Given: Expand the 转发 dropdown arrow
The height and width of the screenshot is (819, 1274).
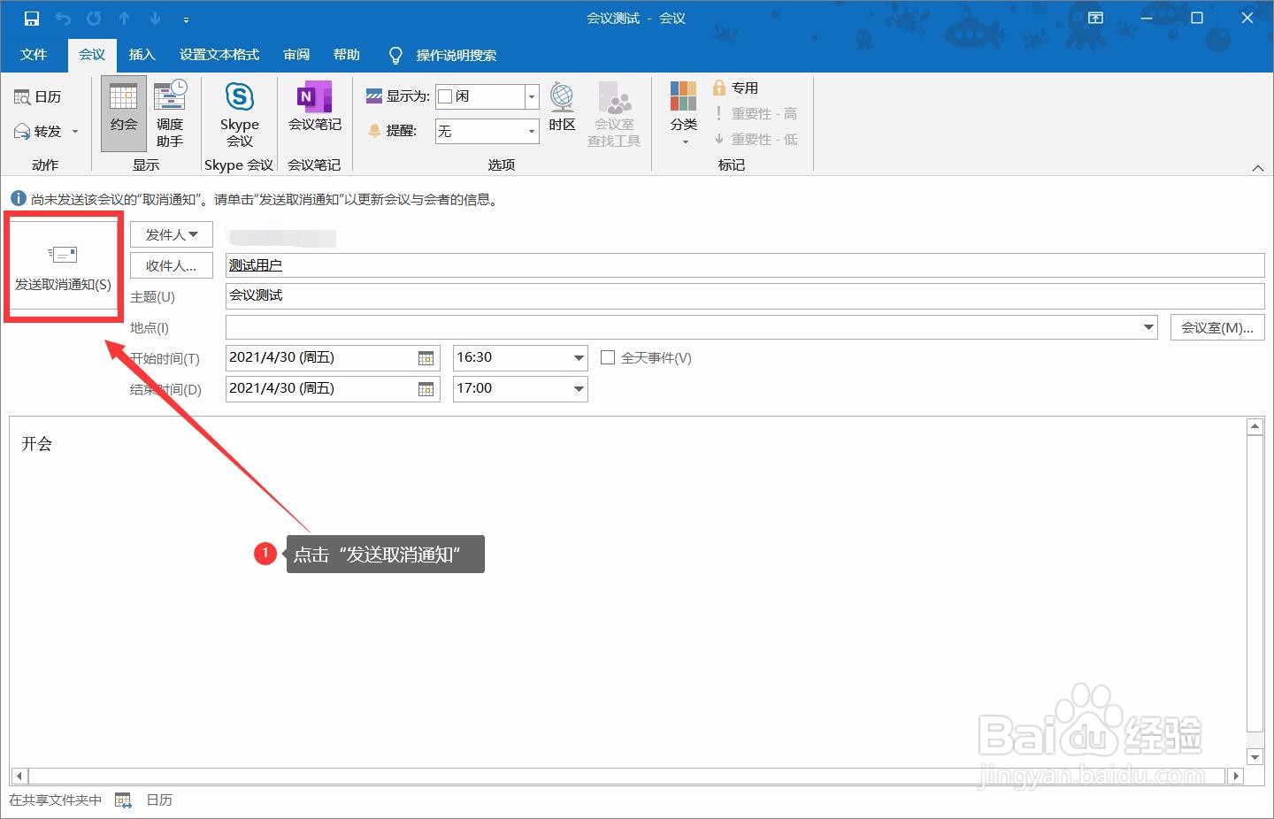Looking at the screenshot, I should [75, 131].
